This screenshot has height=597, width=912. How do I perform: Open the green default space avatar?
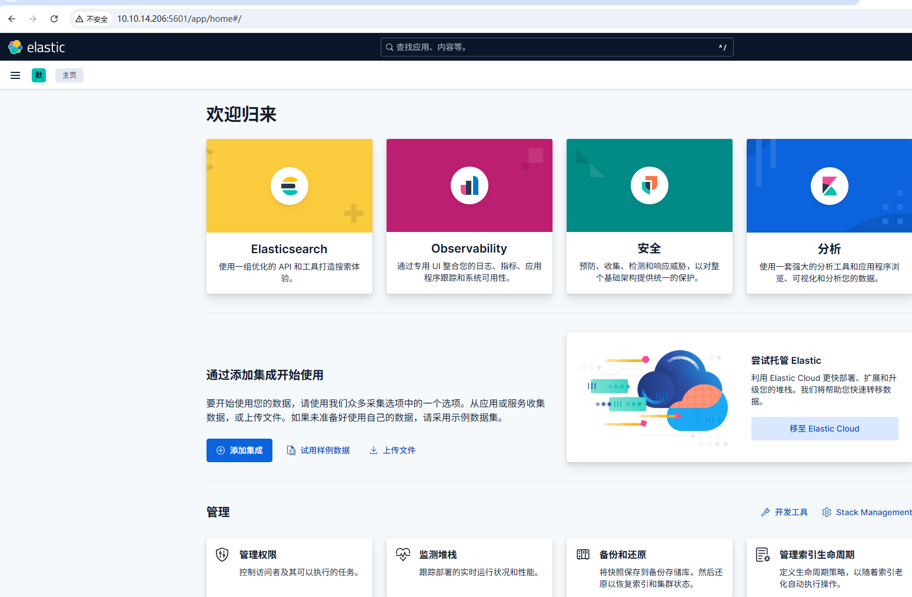click(x=39, y=75)
